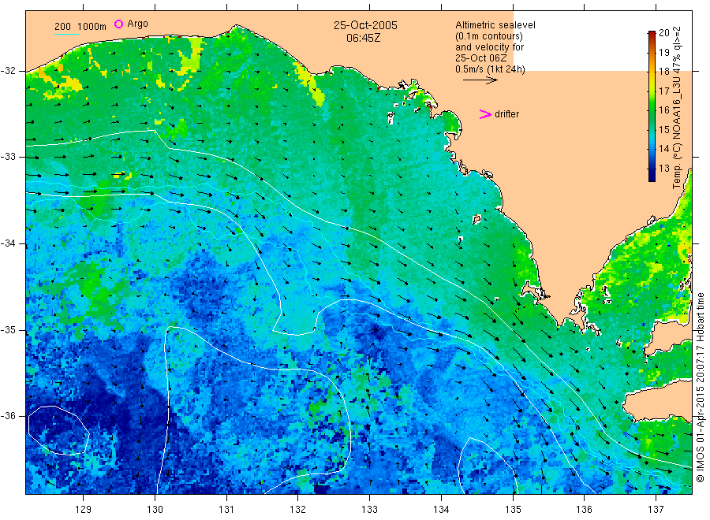Viewport: 710px width, 520px height.
Task: Click the longitude label 137
Action: pos(656,510)
